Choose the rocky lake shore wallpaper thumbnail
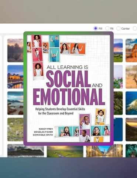The image size is (137, 178). 16,103
